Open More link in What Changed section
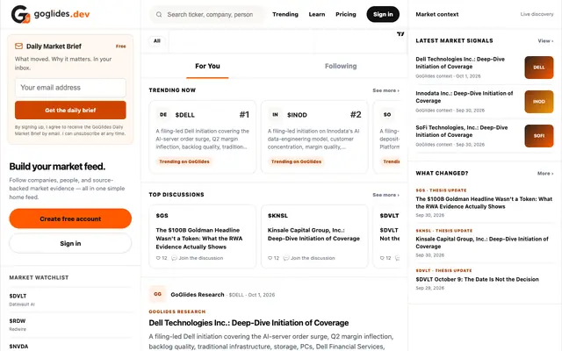 [545, 174]
